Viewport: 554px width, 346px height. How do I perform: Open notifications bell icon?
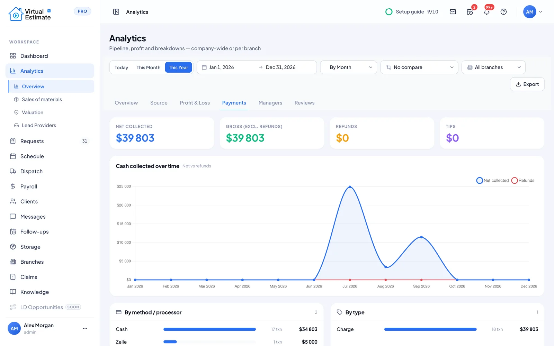coord(486,12)
